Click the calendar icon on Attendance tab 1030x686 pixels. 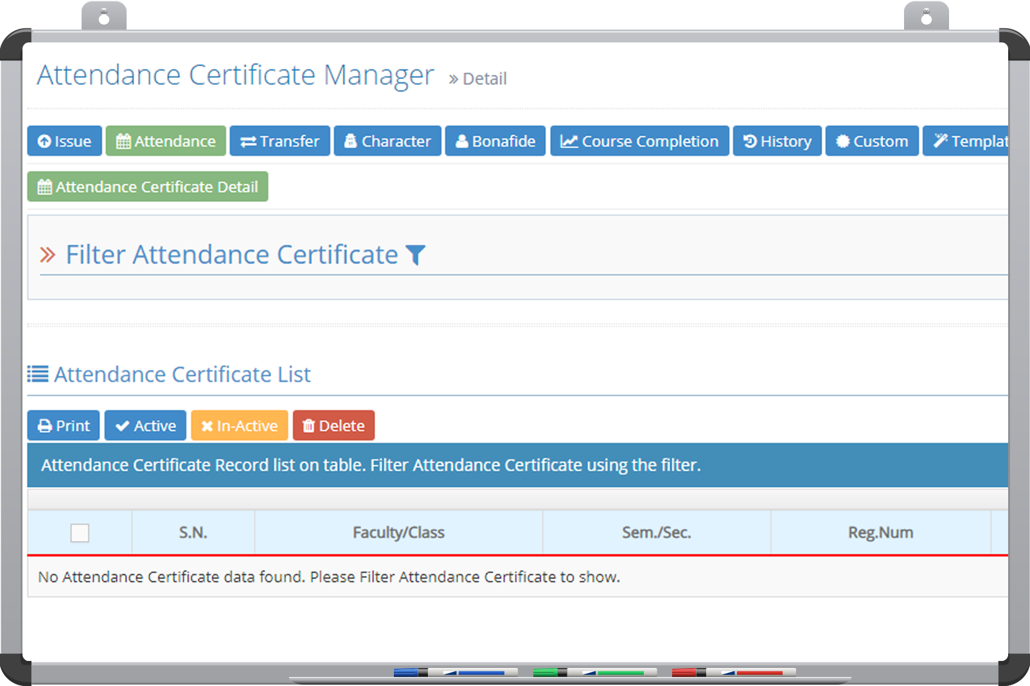(123, 141)
